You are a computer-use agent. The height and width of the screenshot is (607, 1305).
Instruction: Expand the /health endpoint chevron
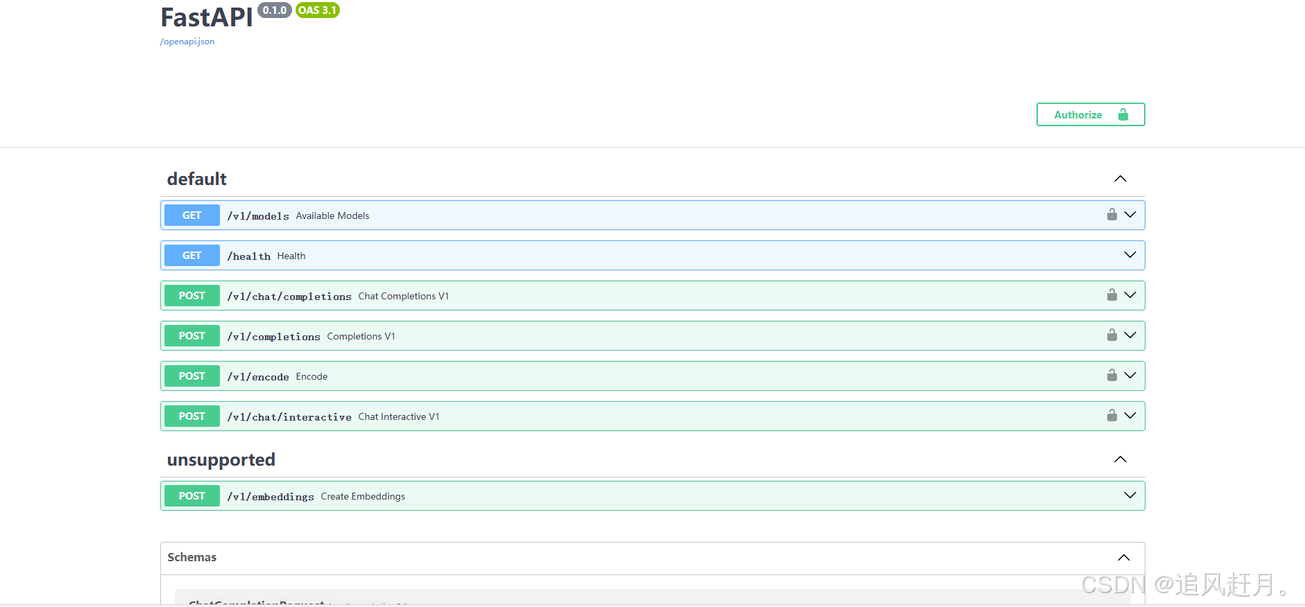point(1130,255)
